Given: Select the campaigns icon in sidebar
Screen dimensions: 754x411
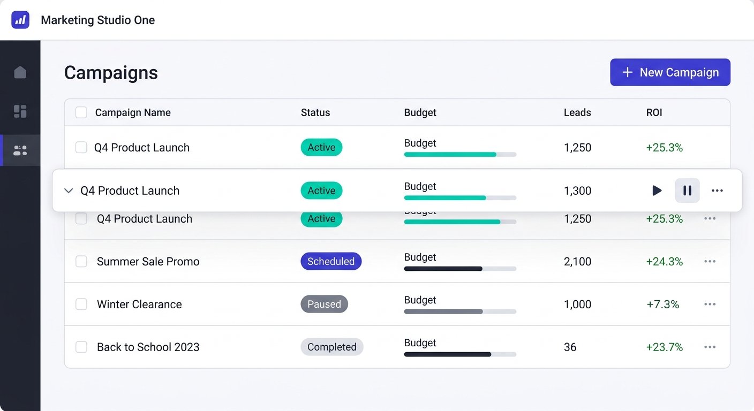Looking at the screenshot, I should (x=20, y=150).
